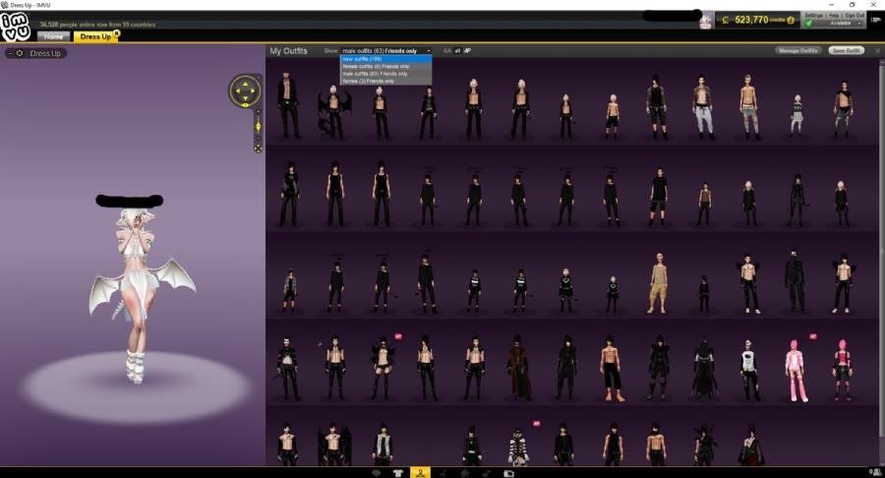Image resolution: width=885 pixels, height=478 pixels.
Task: Click the highlighted yellow outfits icon at the bottom
Action: pyautogui.click(x=421, y=473)
